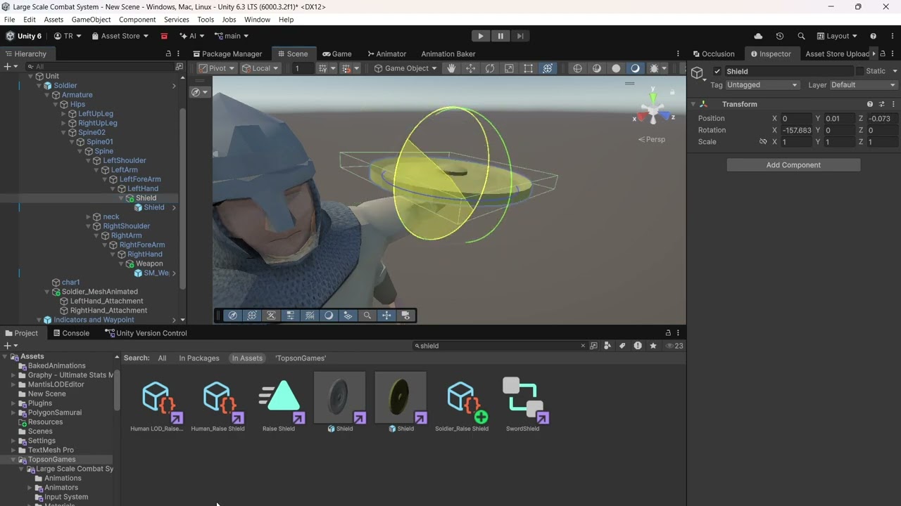Screen dimensions: 901x506
Task: Select the Scale tool
Action: click(509, 68)
